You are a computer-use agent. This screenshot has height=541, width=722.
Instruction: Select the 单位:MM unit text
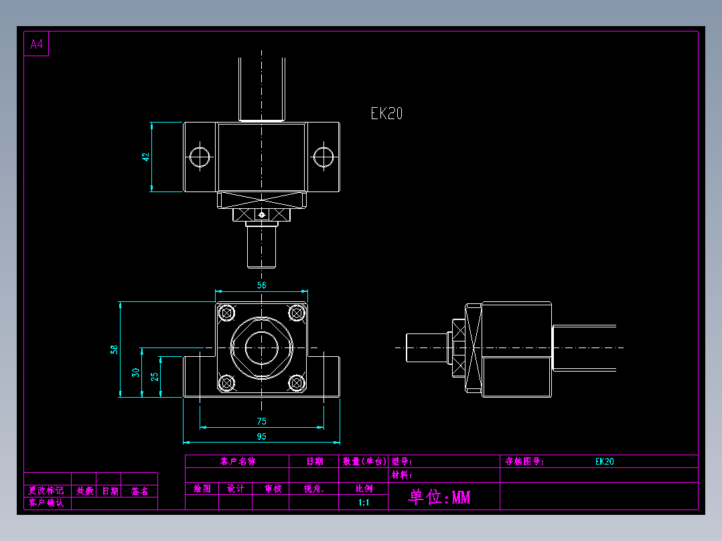click(439, 497)
